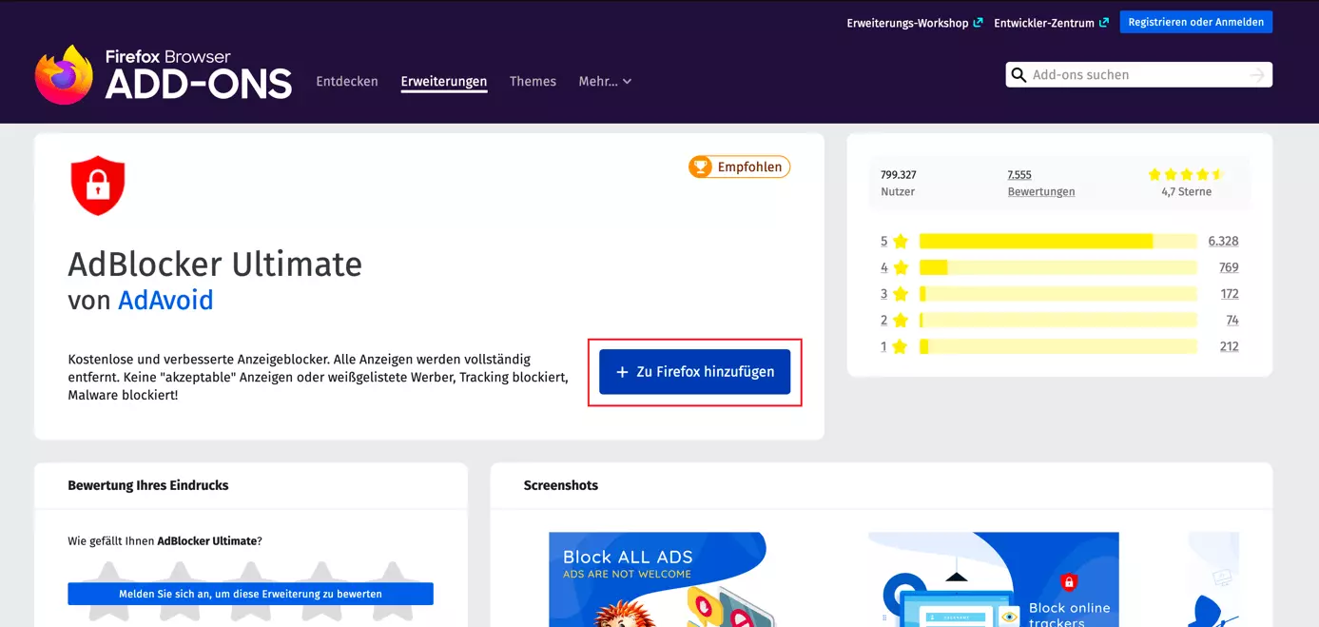1319x627 pixels.
Task: Click the AdBlocker Ultimate title
Action: pyautogui.click(x=215, y=264)
